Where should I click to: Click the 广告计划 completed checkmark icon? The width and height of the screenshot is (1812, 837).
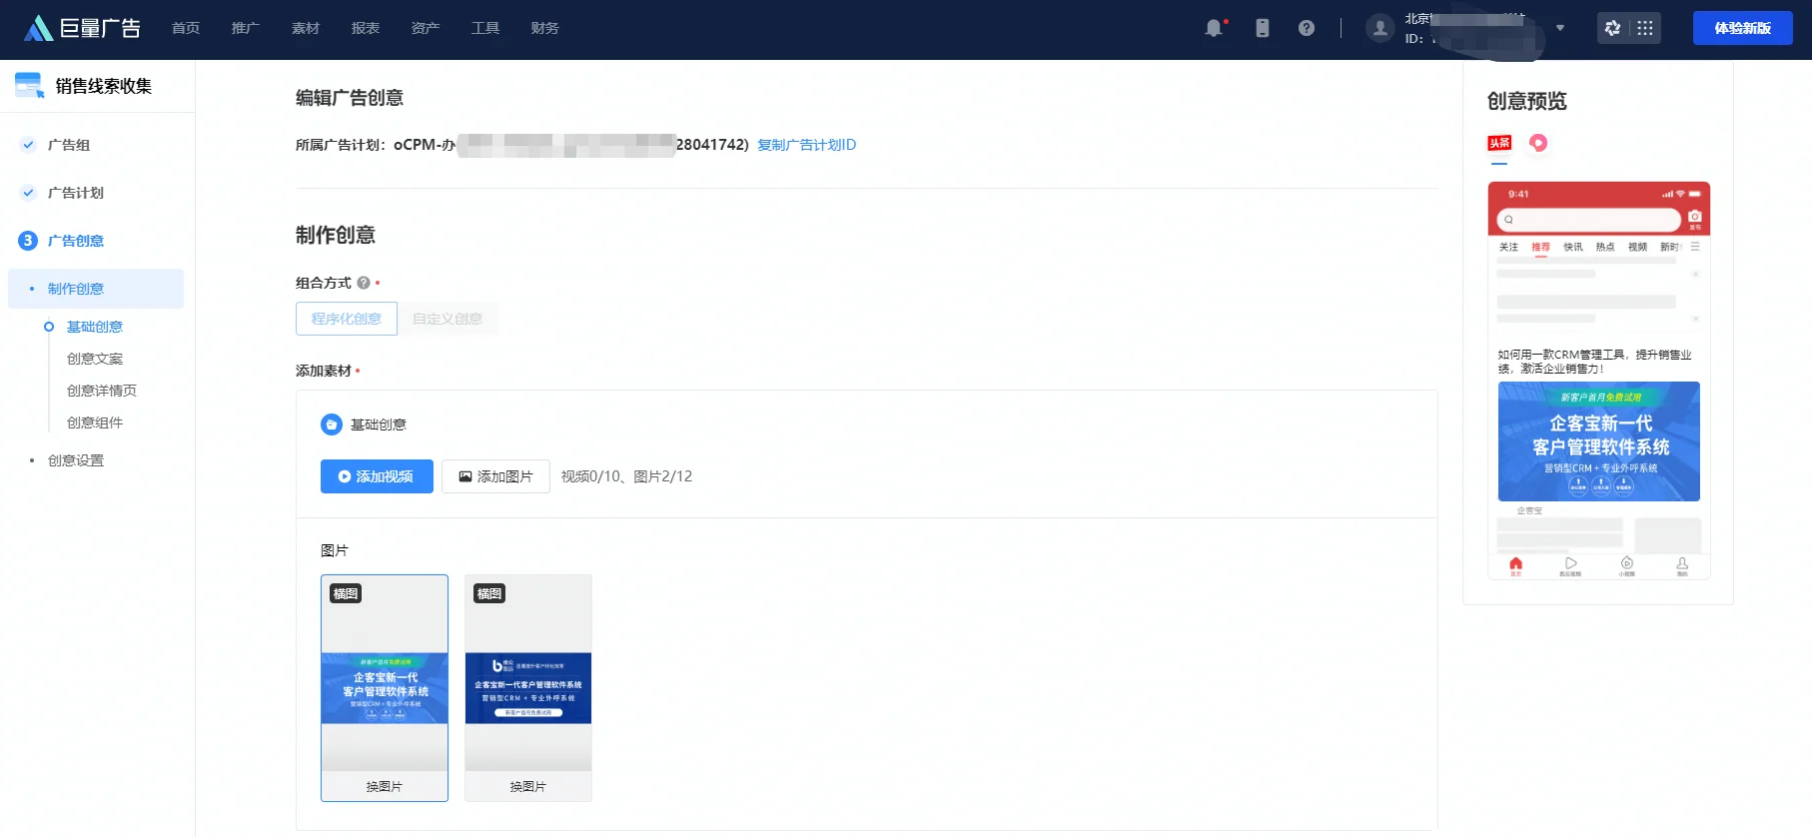coord(28,193)
